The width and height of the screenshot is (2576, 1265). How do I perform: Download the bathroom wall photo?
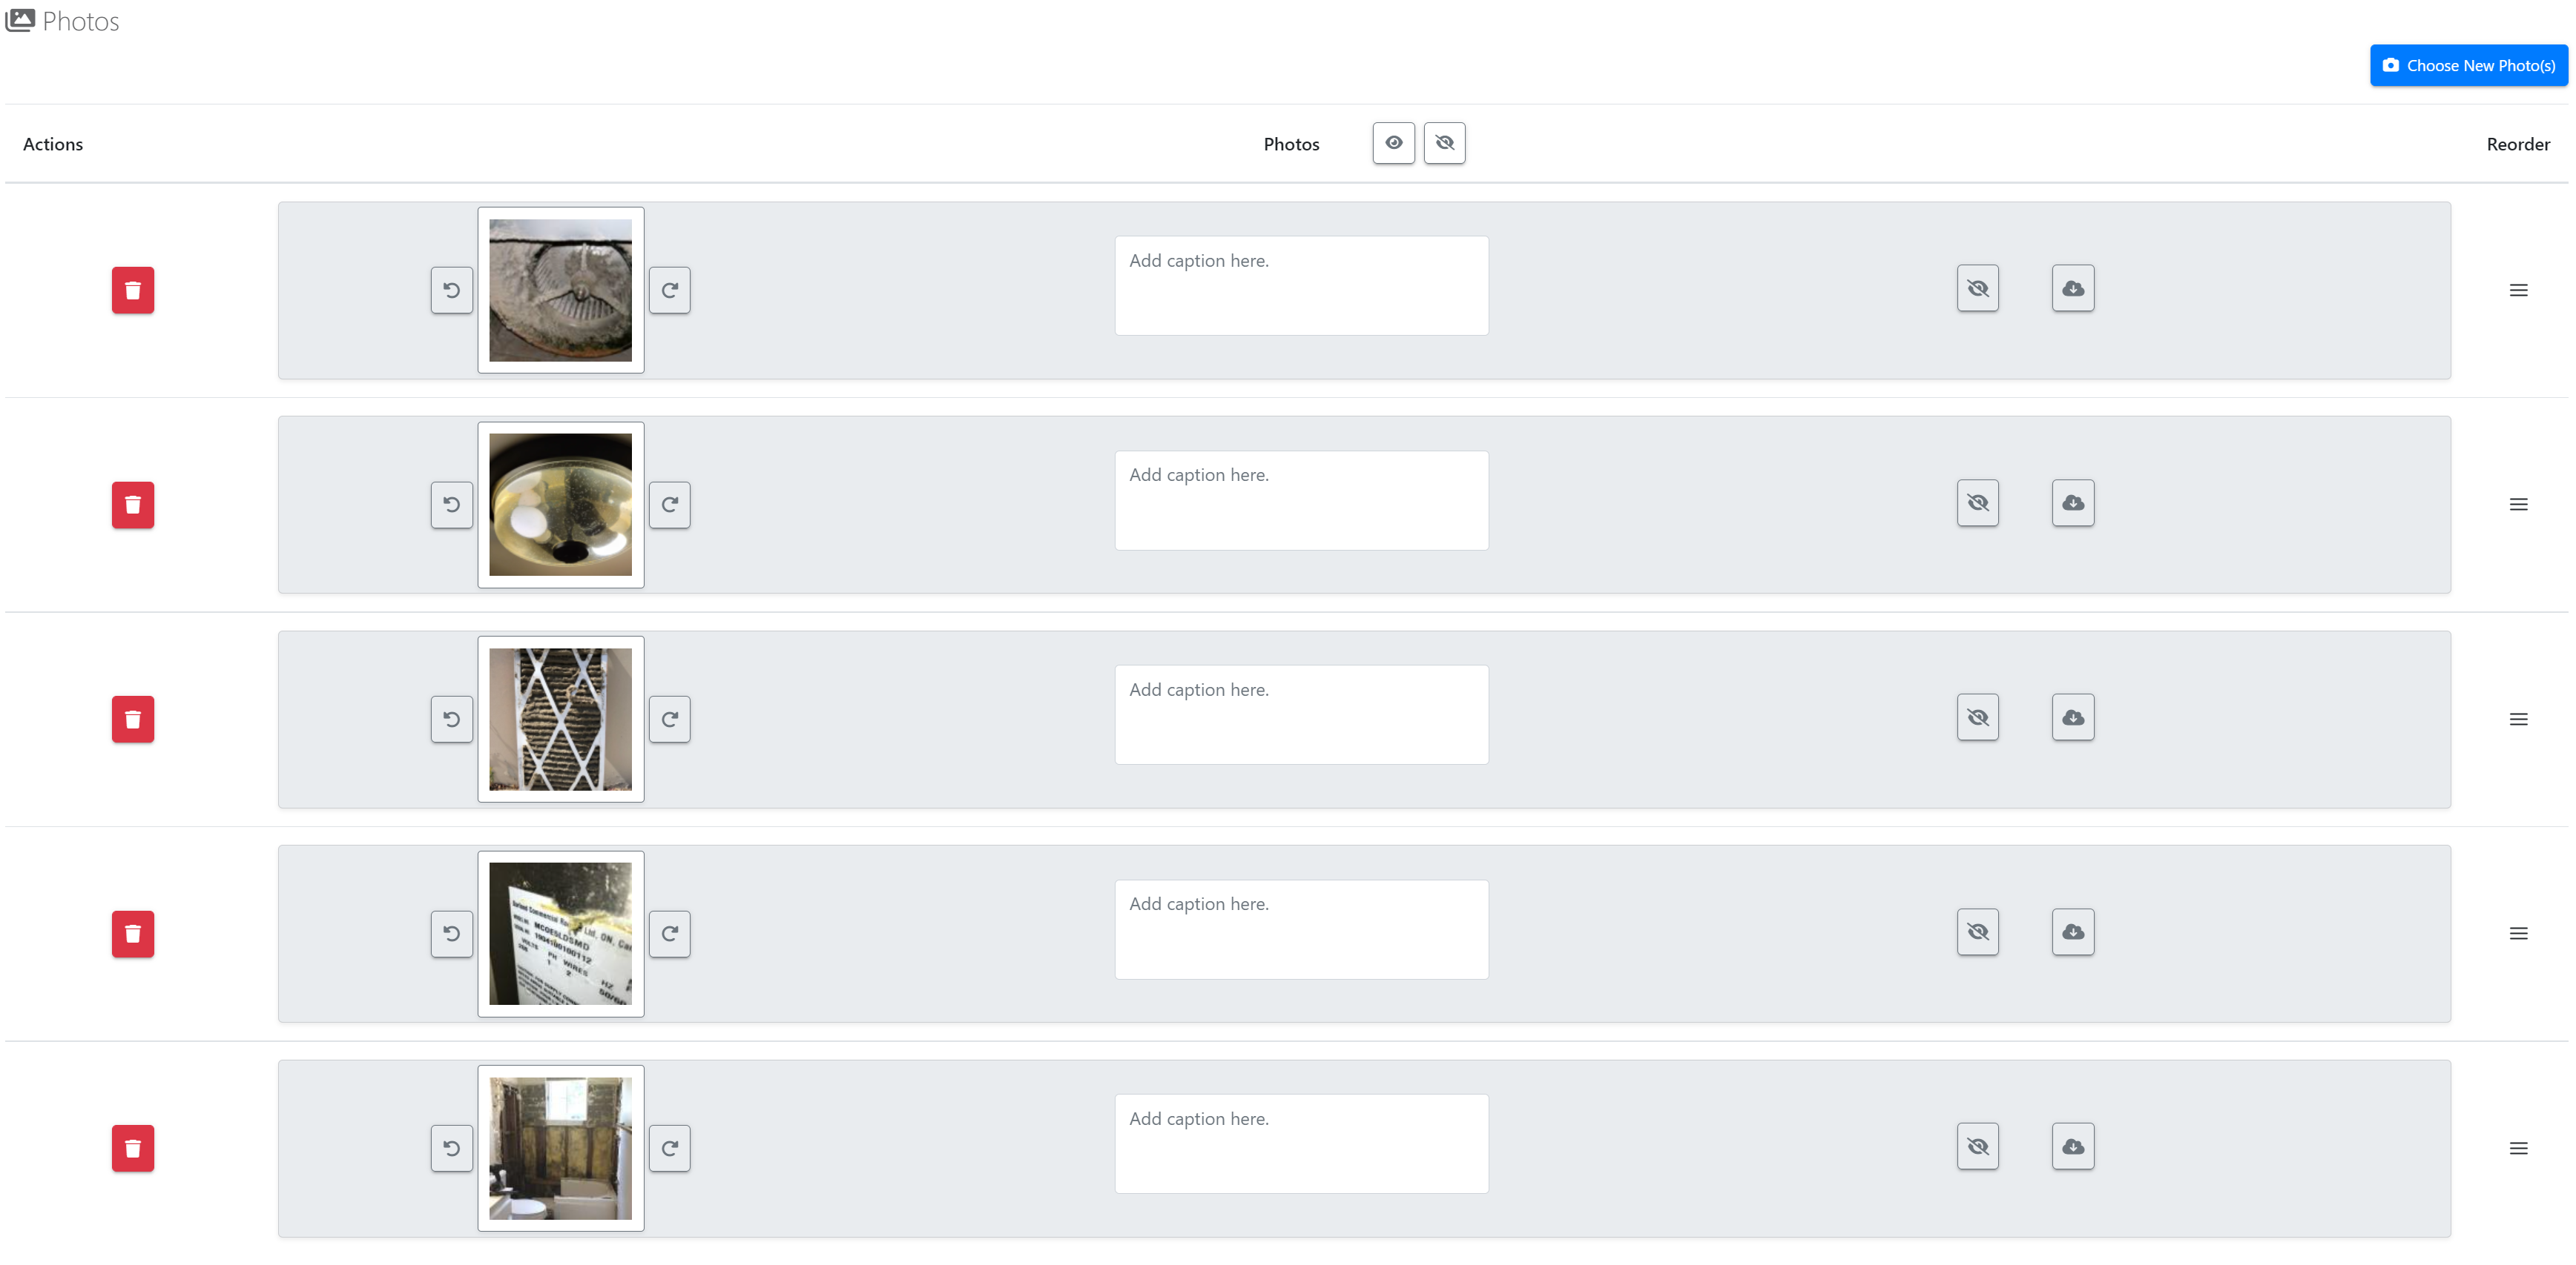2072,1147
